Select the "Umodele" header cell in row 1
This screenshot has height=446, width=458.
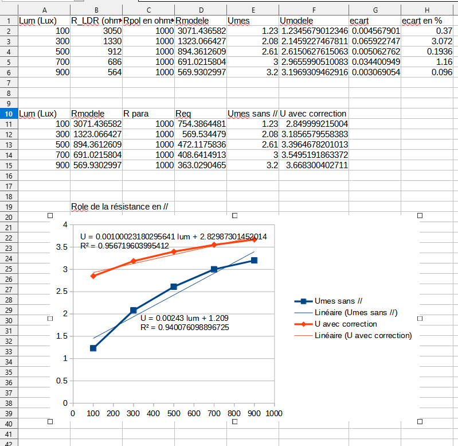click(x=314, y=21)
